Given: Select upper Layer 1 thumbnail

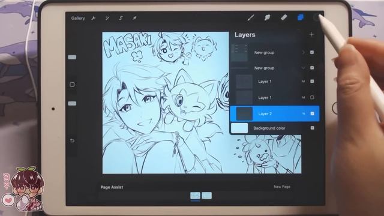Looking at the screenshot, I should point(244,82).
